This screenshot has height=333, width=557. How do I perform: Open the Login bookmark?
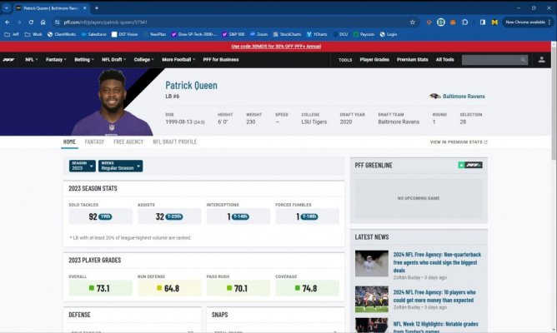pyautogui.click(x=389, y=34)
